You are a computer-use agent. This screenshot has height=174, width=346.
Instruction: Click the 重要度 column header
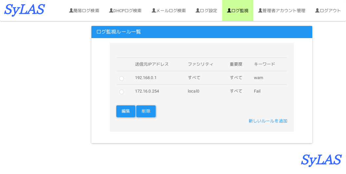tap(236, 64)
